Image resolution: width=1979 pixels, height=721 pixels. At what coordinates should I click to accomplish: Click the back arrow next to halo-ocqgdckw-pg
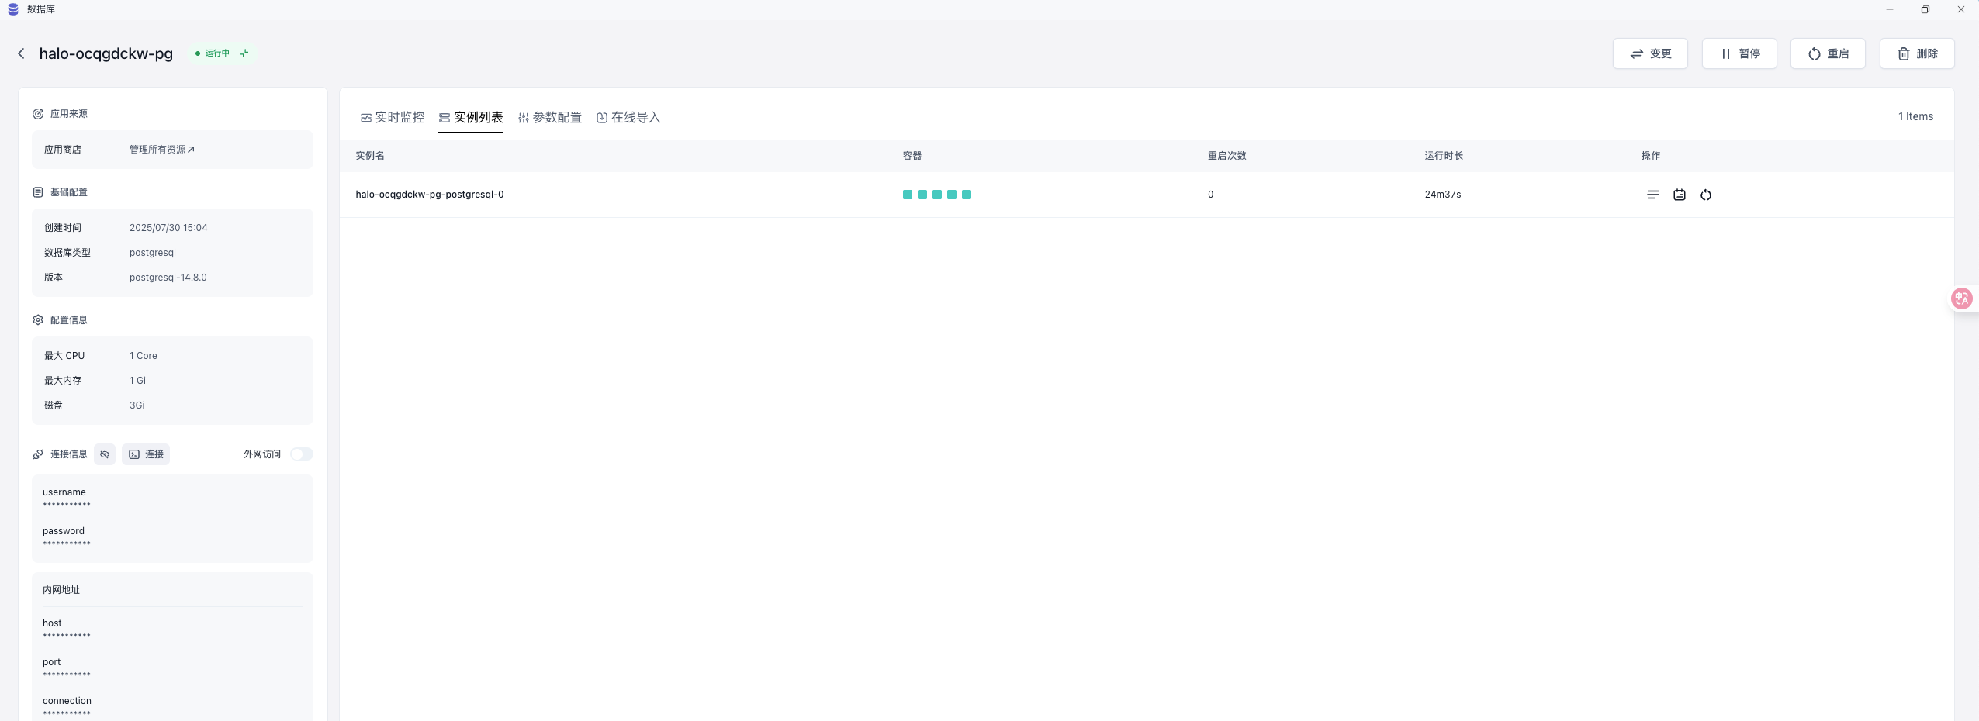pos(21,53)
